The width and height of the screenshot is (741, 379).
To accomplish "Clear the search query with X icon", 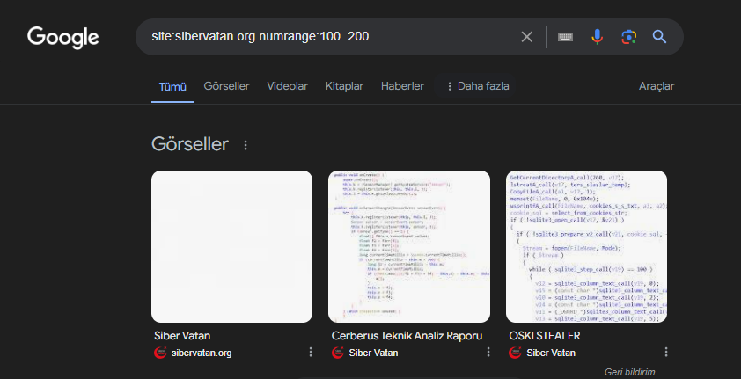I will coord(526,37).
